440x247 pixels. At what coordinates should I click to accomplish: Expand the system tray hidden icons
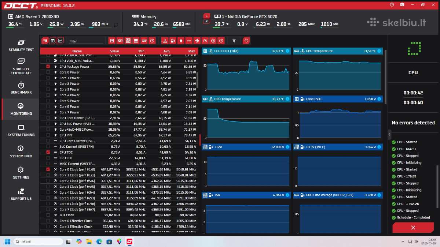pyautogui.click(x=403, y=242)
